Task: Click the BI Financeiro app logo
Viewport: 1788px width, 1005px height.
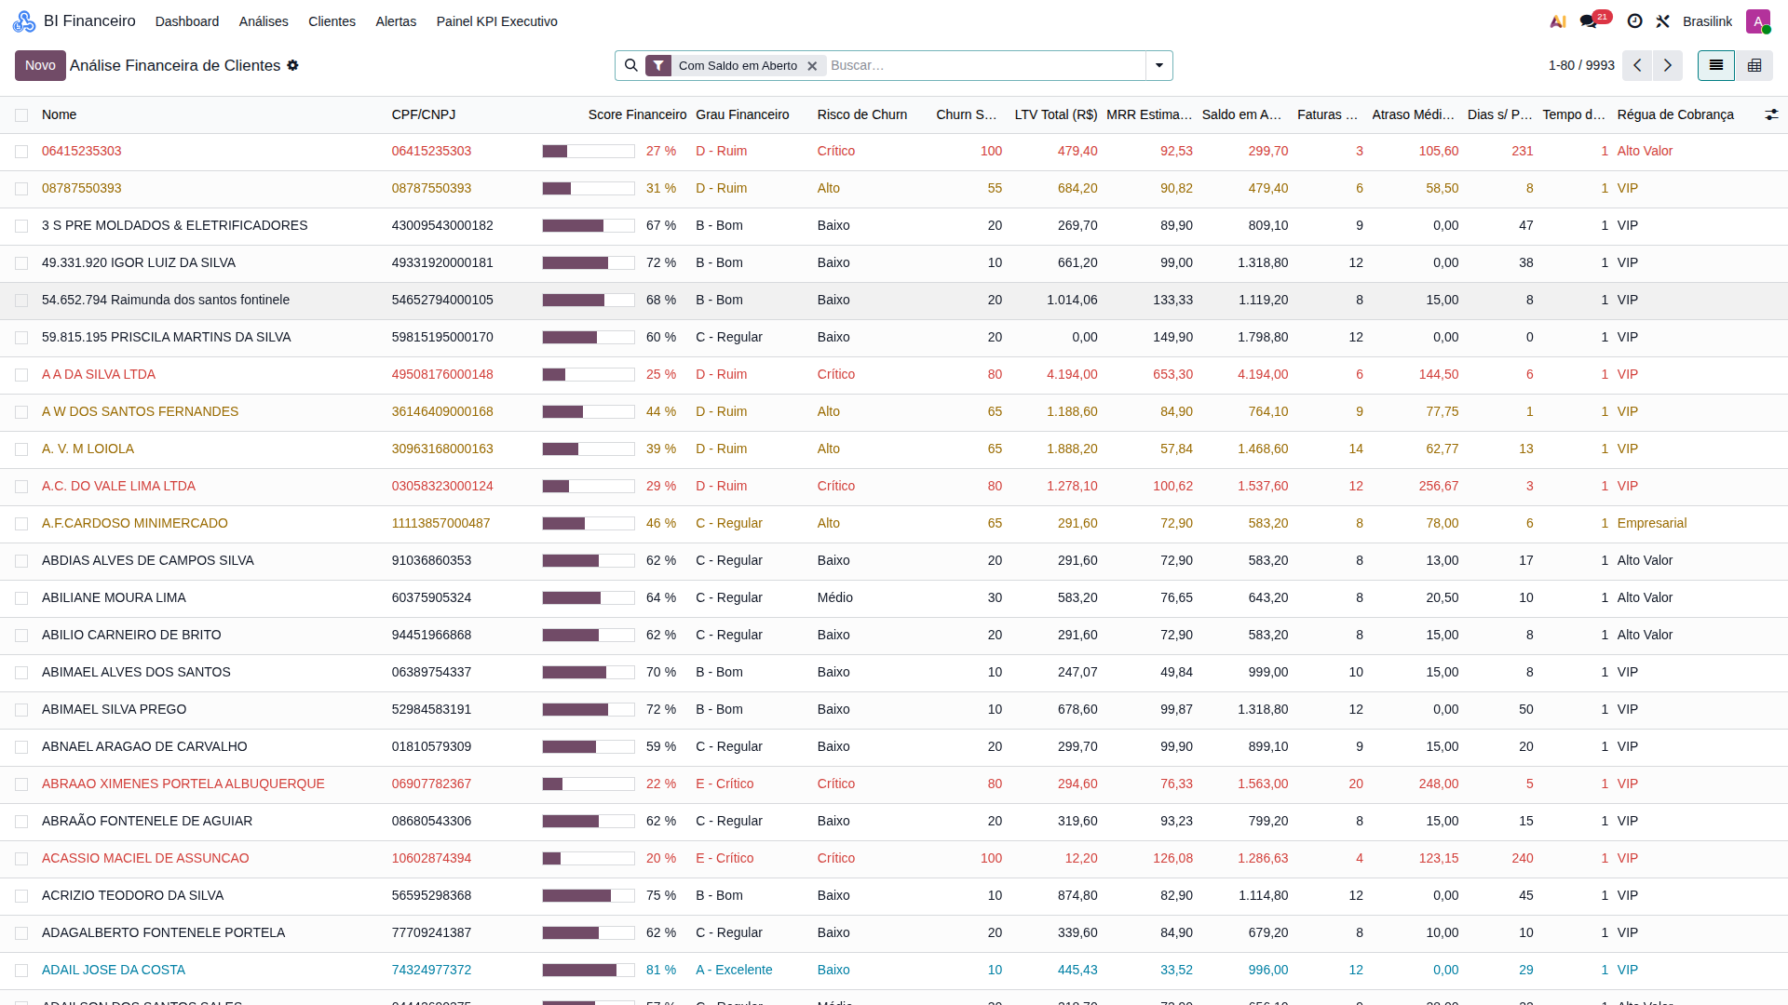Action: point(24,21)
